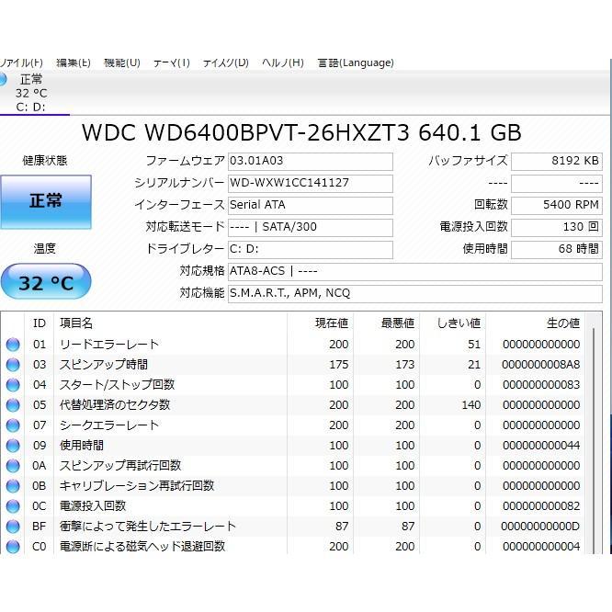Viewport: 612px width, 612px height.
Task: Click the 生の値 column header
Action: tap(536, 323)
